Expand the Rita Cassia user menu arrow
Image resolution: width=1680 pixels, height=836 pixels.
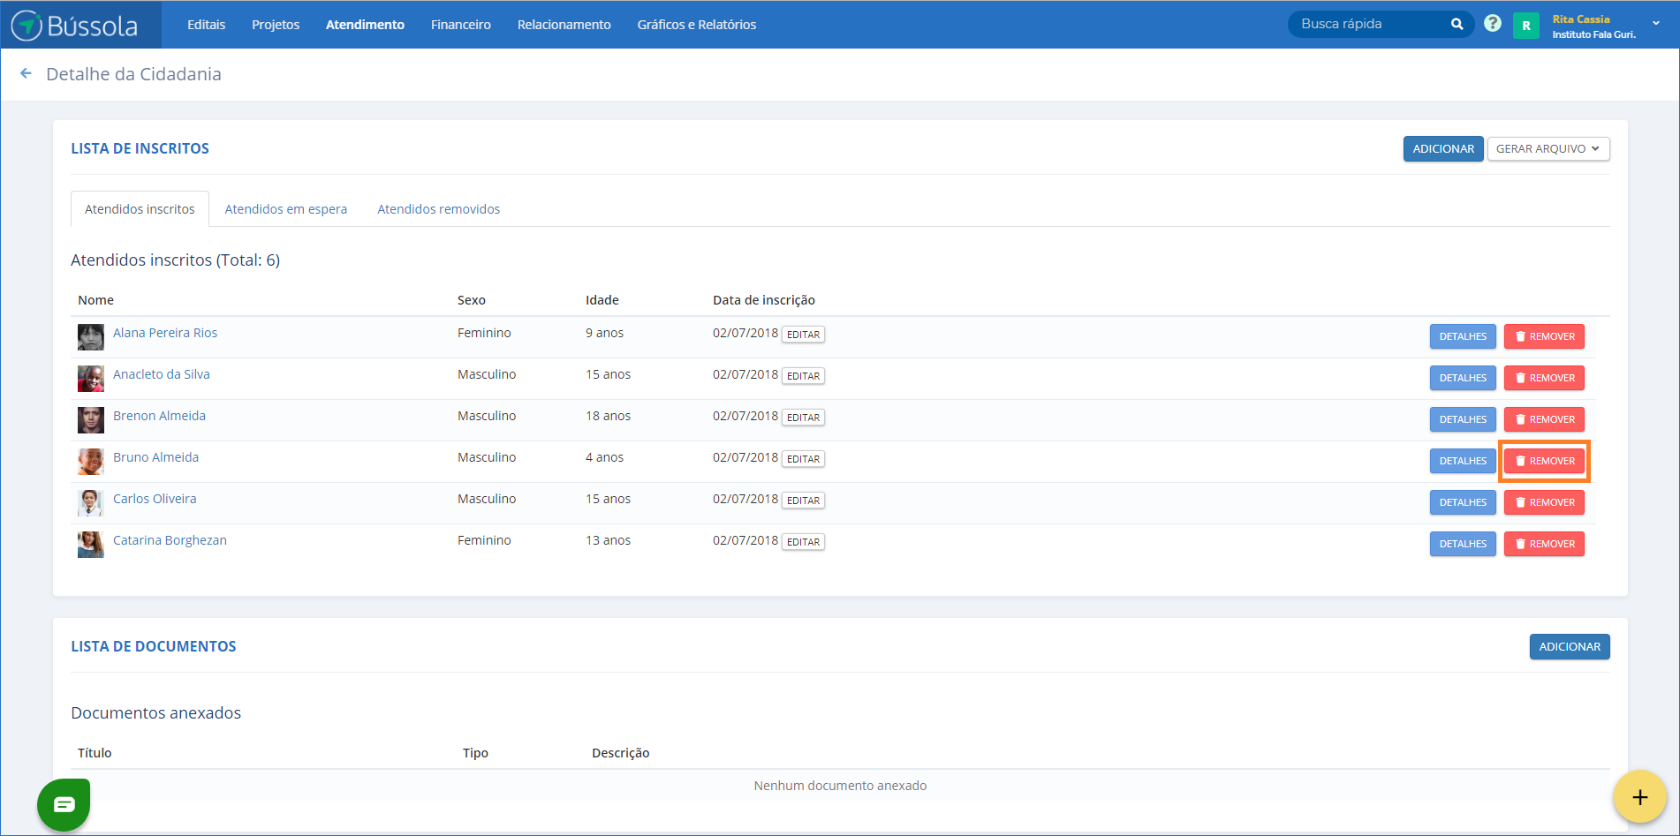[x=1656, y=24]
